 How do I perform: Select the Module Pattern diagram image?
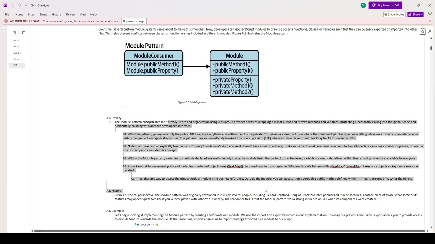[x=192, y=70]
